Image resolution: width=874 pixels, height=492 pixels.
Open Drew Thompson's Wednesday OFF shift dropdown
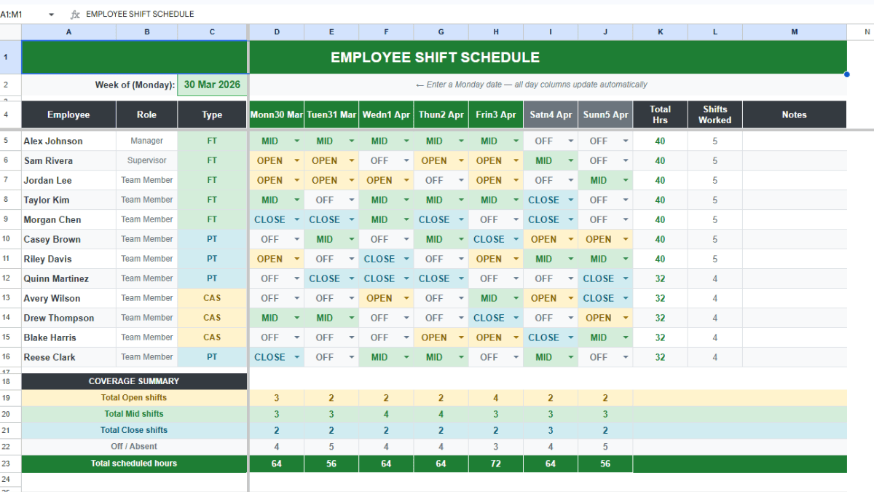[x=406, y=317]
